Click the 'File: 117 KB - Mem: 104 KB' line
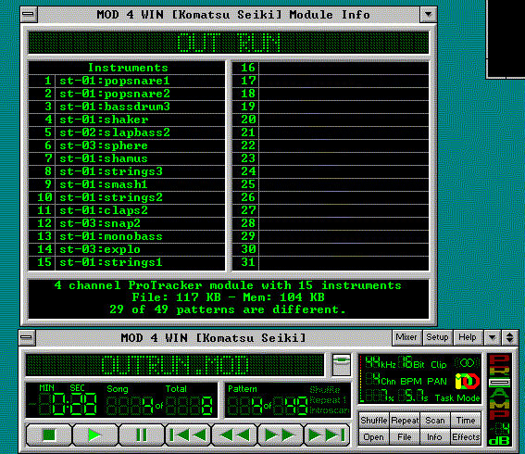 click(228, 297)
